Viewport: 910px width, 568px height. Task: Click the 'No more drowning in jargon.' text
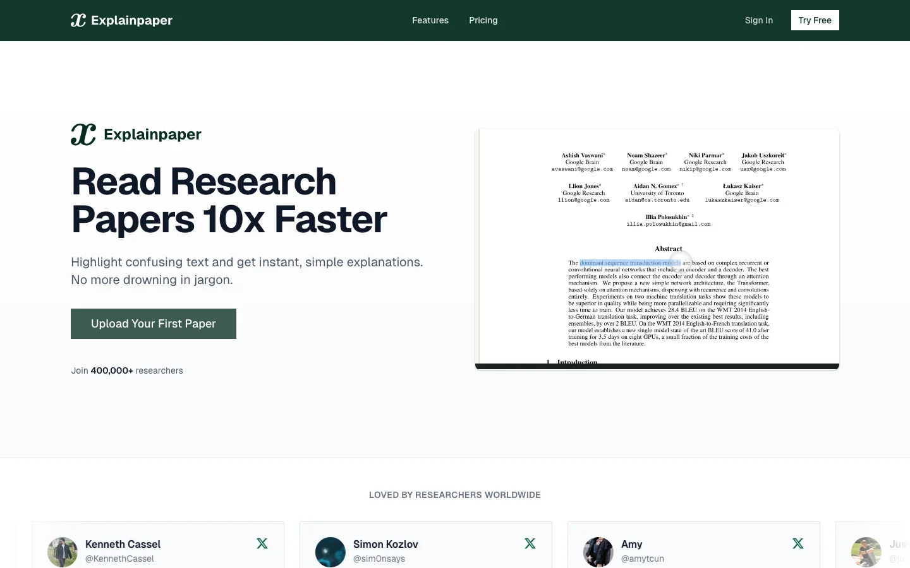point(152,280)
